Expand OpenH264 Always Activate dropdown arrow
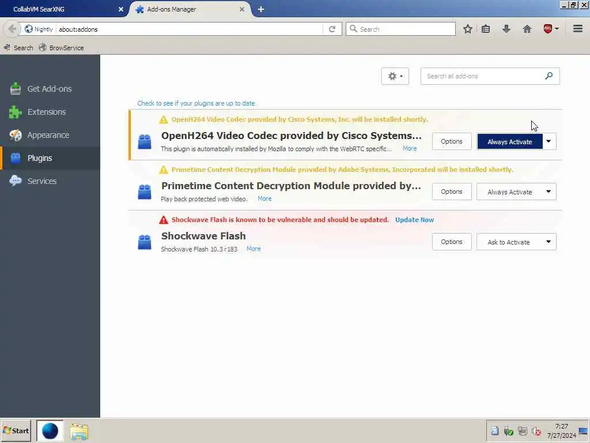Viewport: 590px width, 443px height. (549, 142)
